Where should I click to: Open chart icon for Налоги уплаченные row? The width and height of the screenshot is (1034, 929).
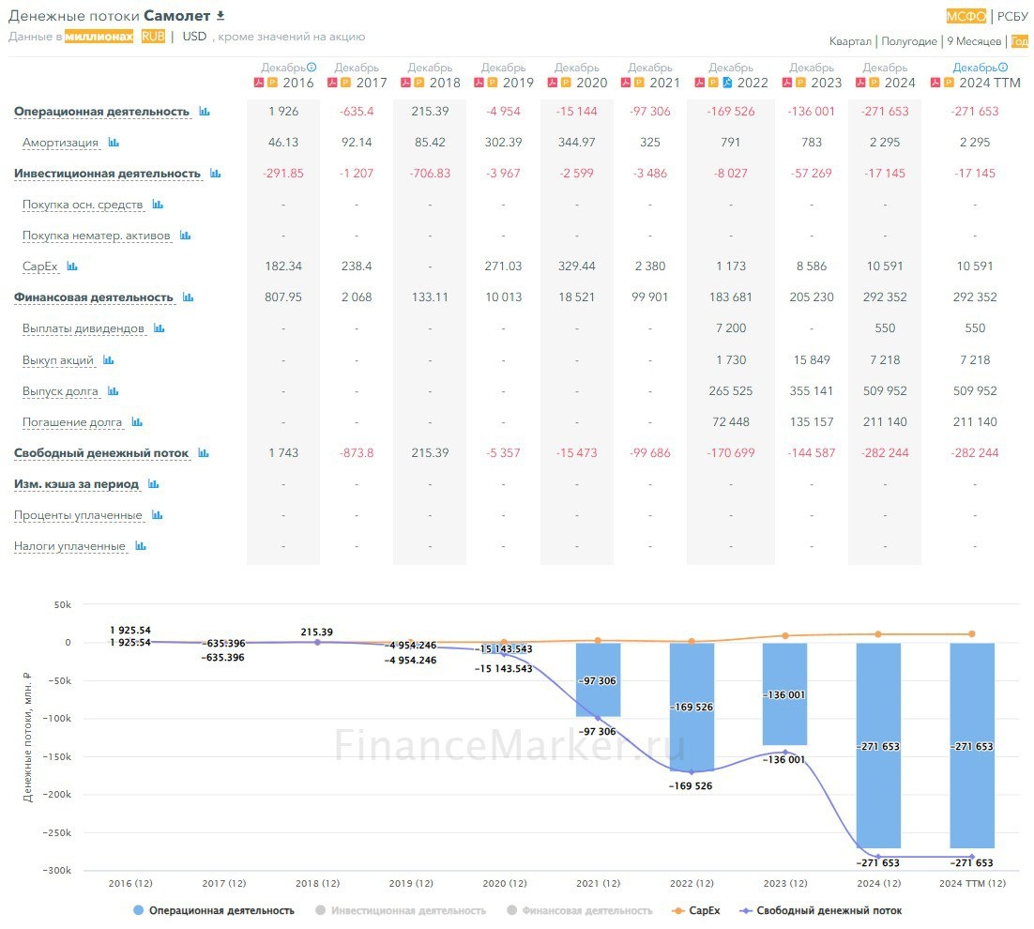(141, 546)
